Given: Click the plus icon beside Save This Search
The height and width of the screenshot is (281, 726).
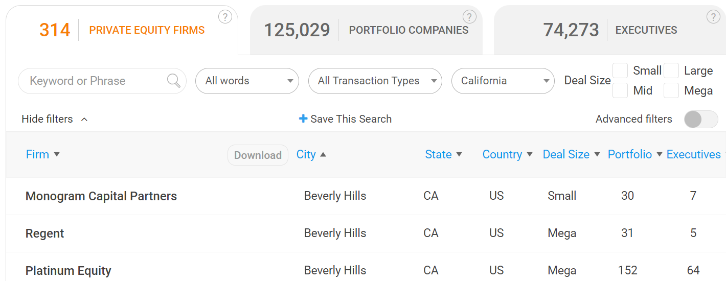Looking at the screenshot, I should 303,119.
